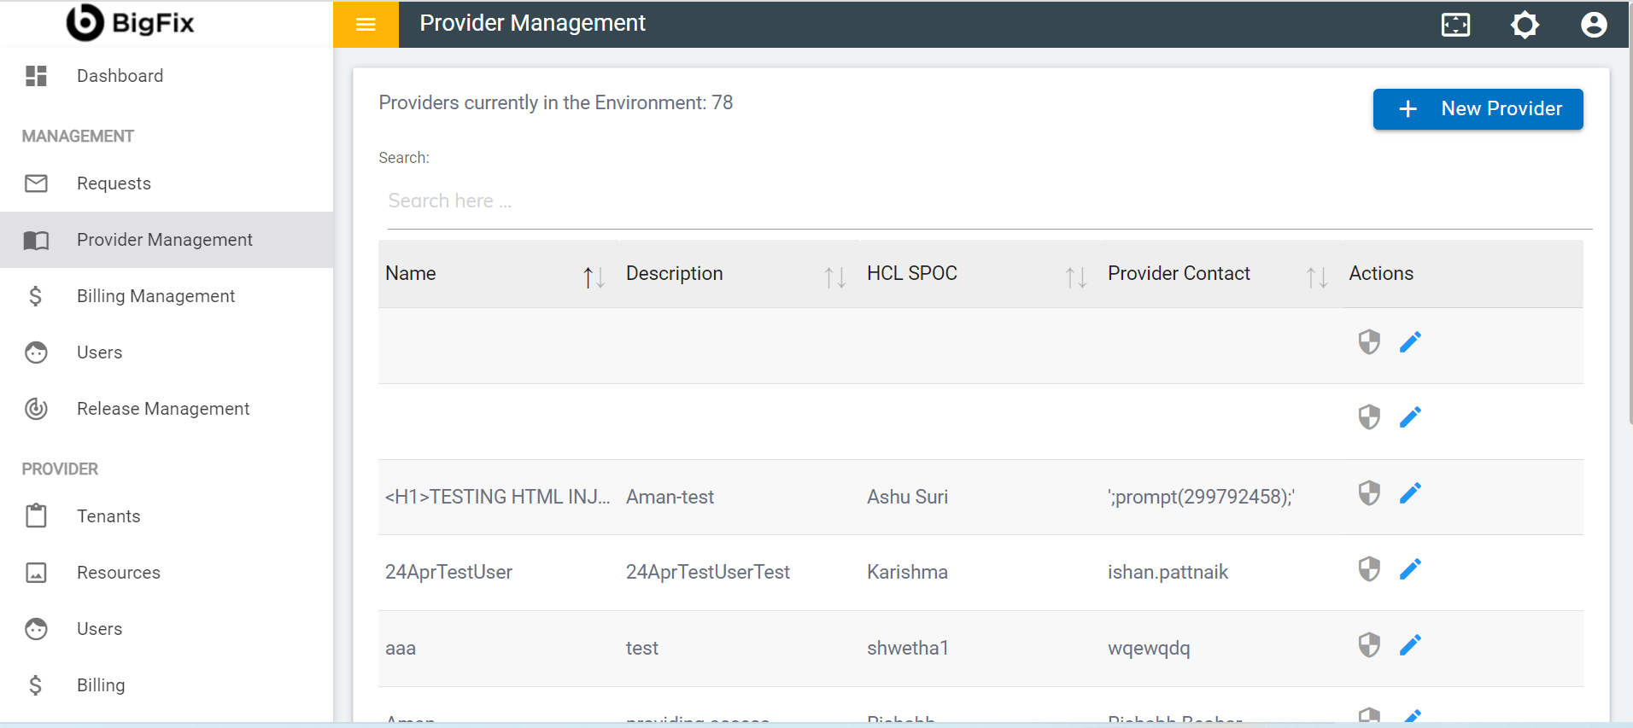Open Dashboard in sidebar
This screenshot has height=728, width=1633.
click(167, 76)
